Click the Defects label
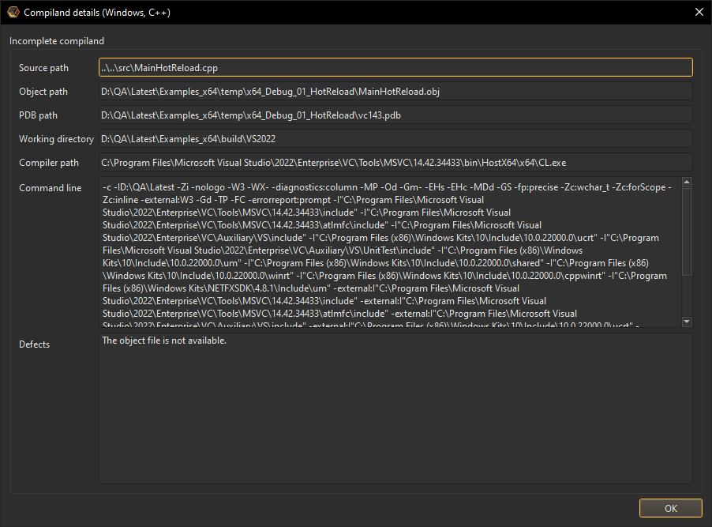This screenshot has height=527, width=712. (x=35, y=344)
